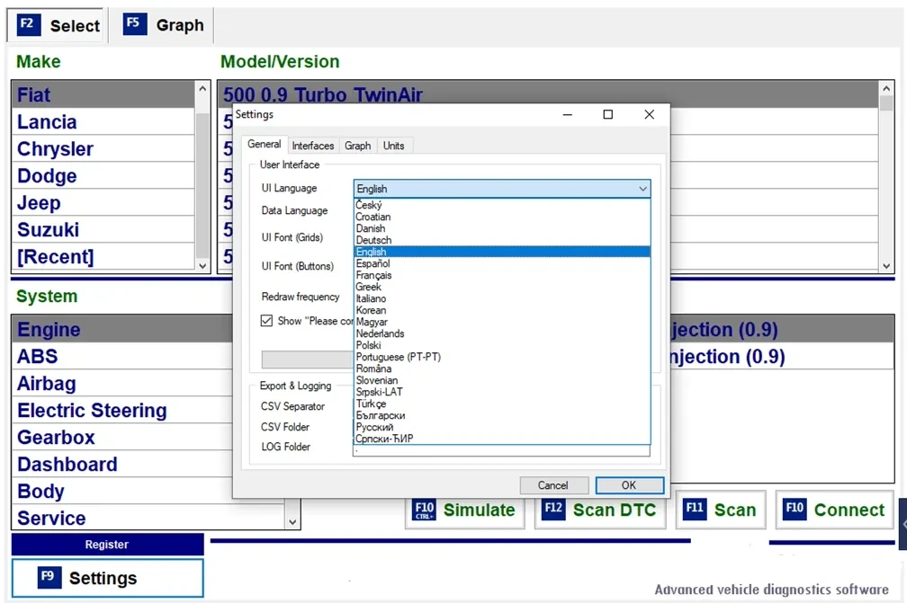Click the F10 icon beside Connect
This screenshot has height=603, width=907.
coord(795,509)
